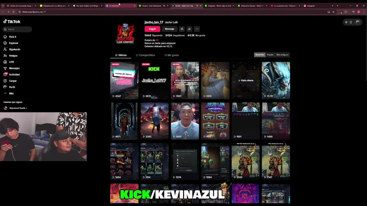367x206 pixels.
Task: Click the share profile arrow icon
Action: coord(189,29)
